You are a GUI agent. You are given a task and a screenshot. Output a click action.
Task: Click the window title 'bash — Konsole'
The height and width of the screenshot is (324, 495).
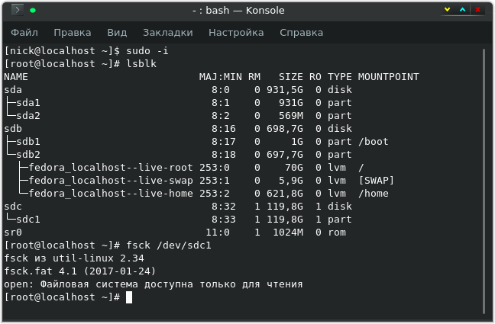click(x=244, y=10)
